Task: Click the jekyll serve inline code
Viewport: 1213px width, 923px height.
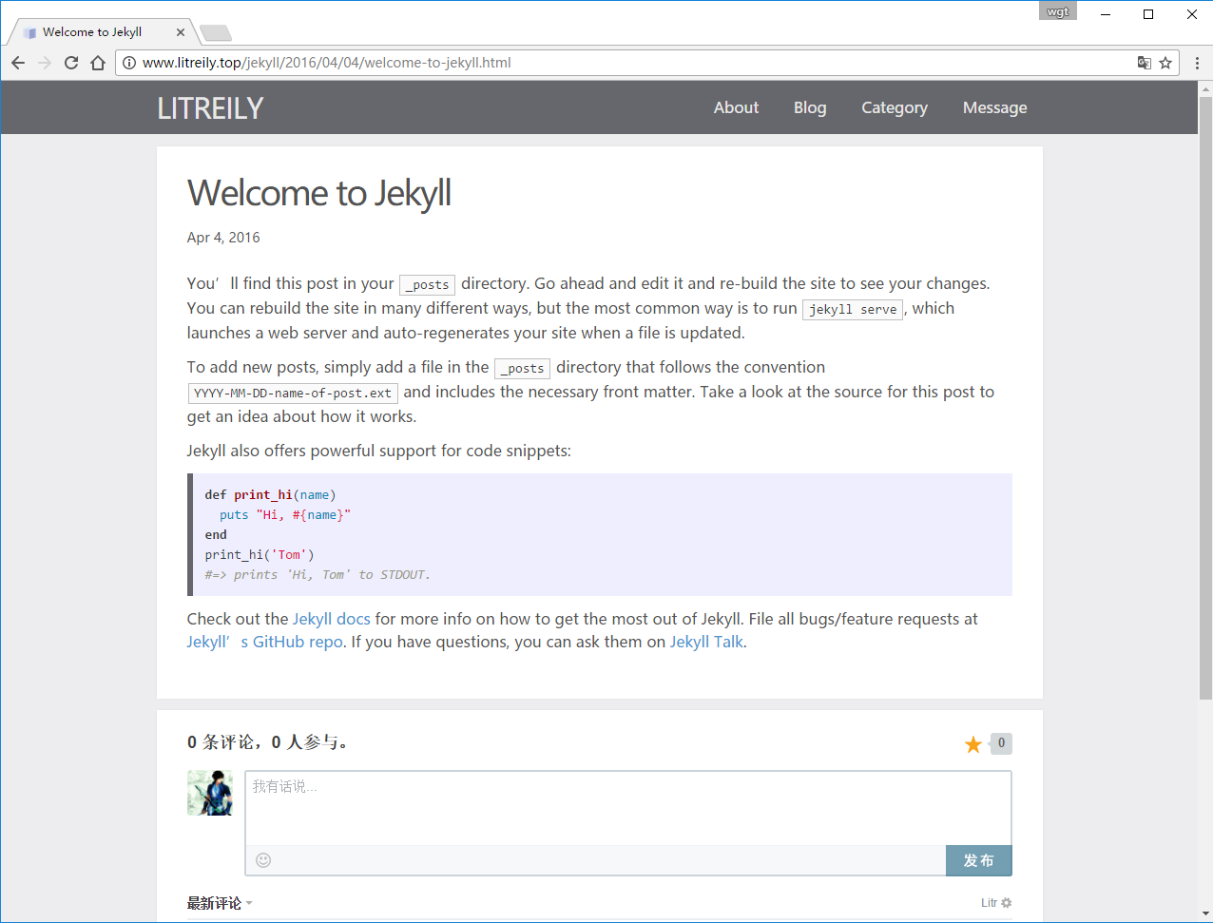Action: tap(853, 309)
